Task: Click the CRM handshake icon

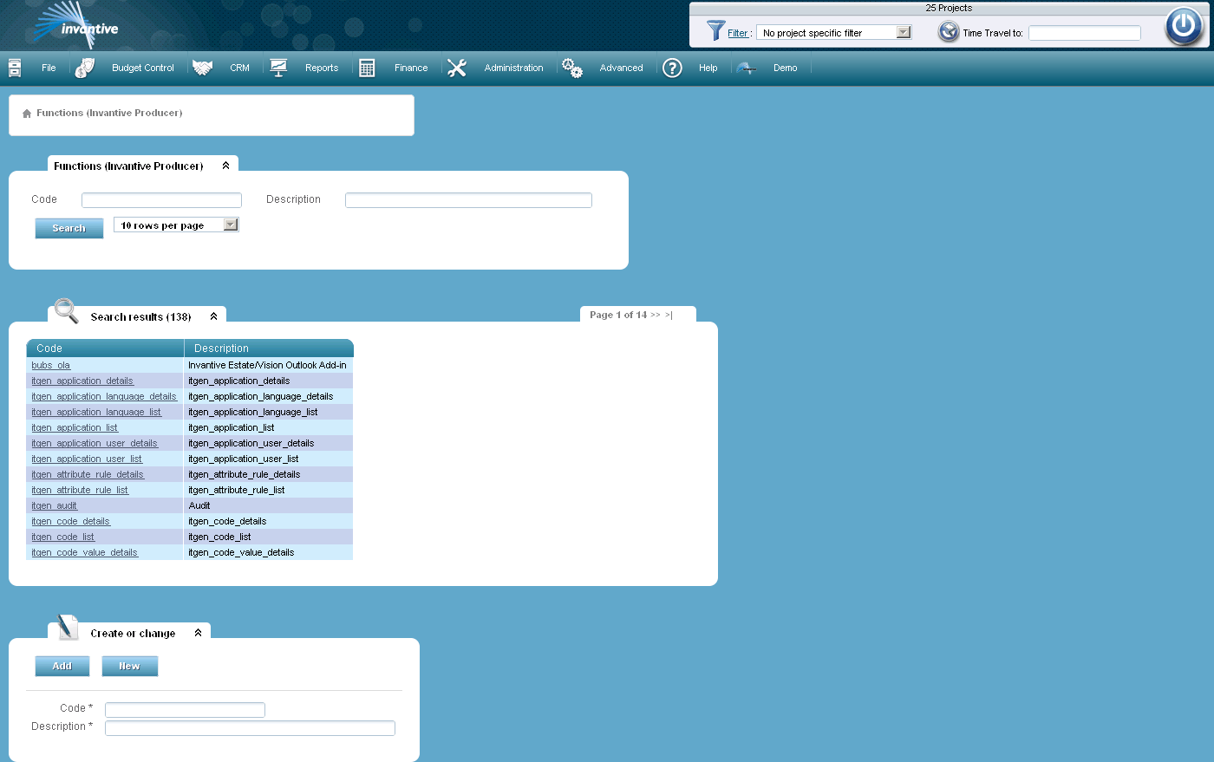Action: pos(202,67)
